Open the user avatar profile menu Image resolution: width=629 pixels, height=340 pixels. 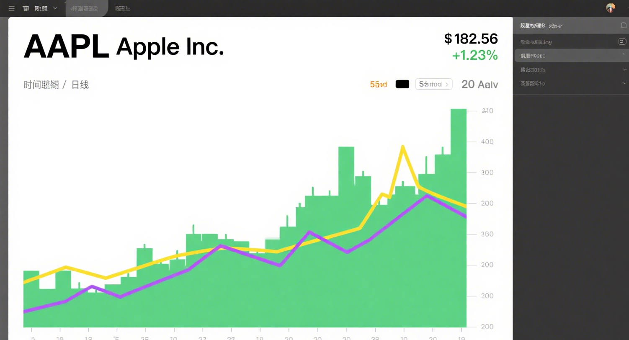tap(611, 8)
